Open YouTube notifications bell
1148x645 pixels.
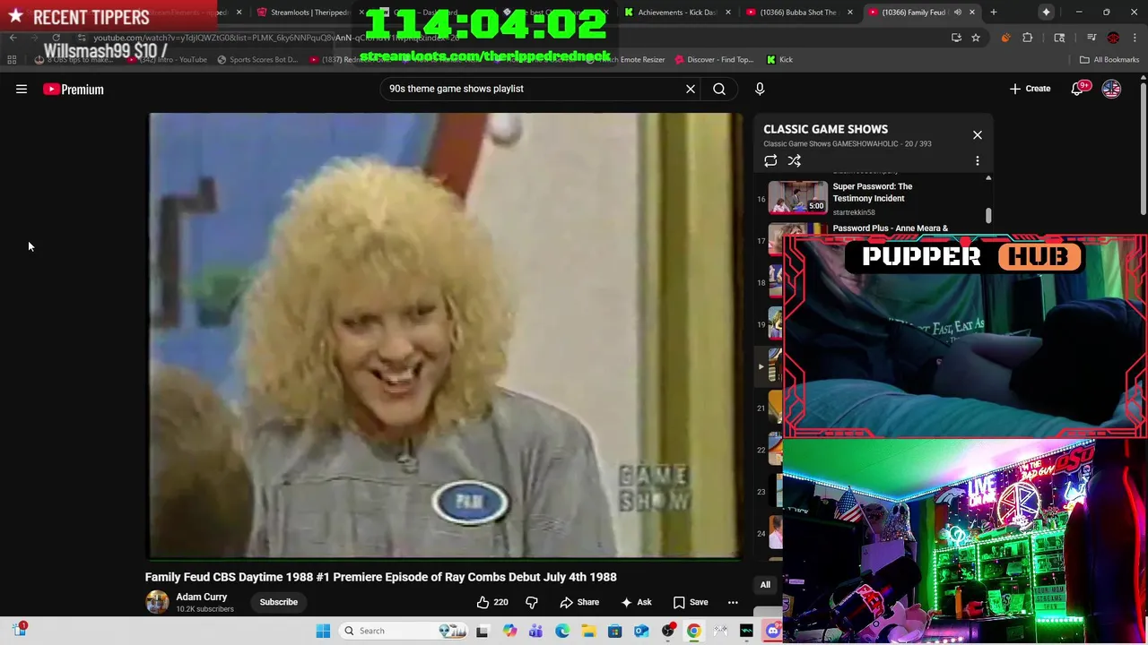click(1077, 89)
